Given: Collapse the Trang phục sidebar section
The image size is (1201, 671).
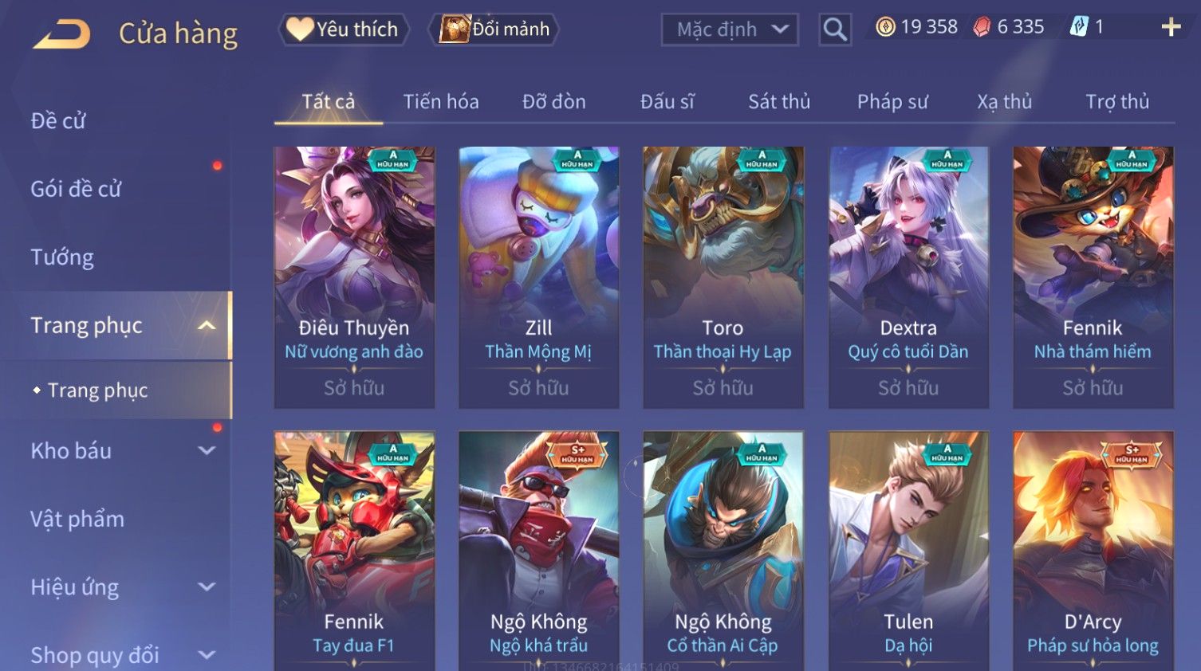Looking at the screenshot, I should pos(207,325).
